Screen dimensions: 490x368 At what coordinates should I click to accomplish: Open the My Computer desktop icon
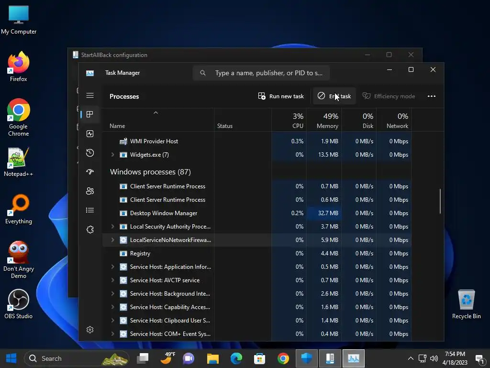[x=19, y=20]
